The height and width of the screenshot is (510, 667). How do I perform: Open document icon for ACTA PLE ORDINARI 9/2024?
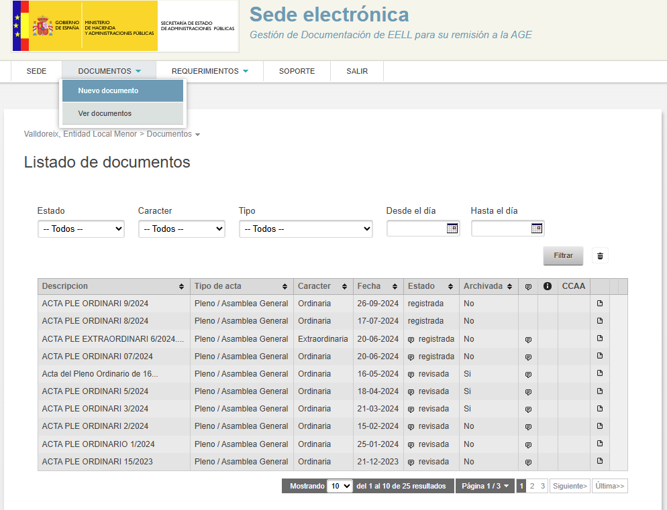(x=600, y=304)
